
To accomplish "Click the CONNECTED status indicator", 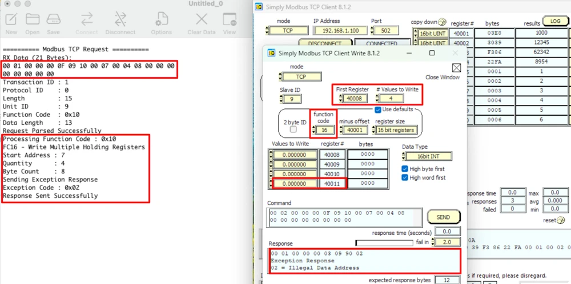I will pos(381,43).
